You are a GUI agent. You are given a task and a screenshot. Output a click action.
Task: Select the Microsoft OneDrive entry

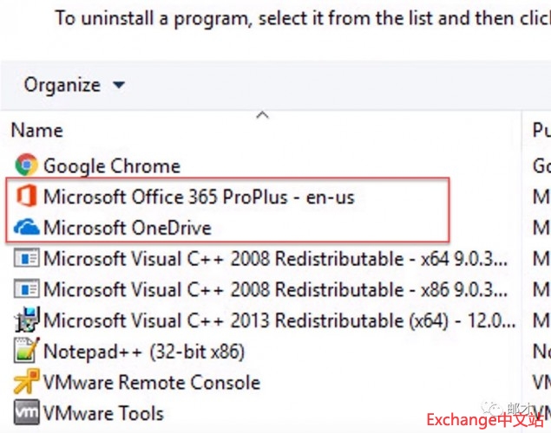pyautogui.click(x=128, y=228)
